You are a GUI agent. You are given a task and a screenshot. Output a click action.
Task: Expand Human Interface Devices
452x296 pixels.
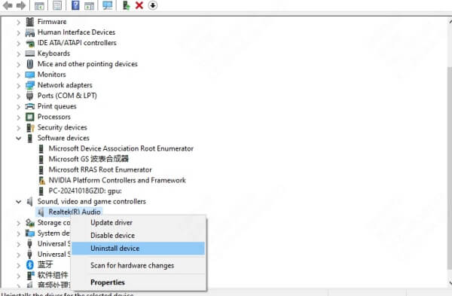click(18, 32)
